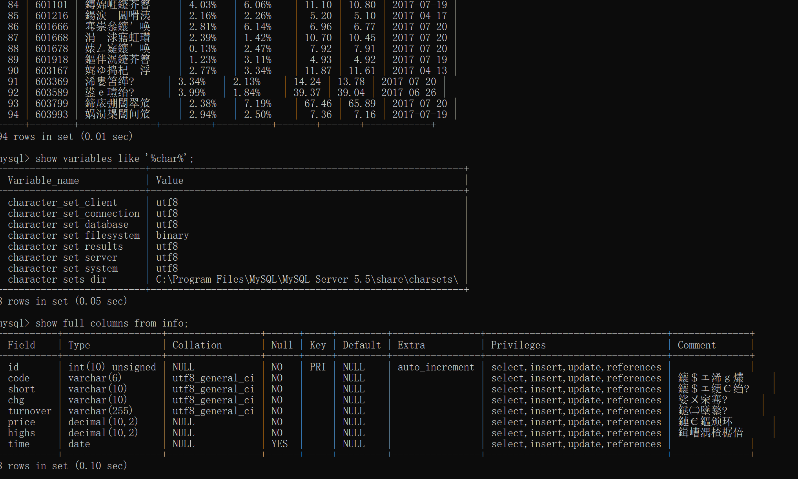Click the Variable_name column header
Viewport: 798px width, 479px height.
[x=44, y=181]
